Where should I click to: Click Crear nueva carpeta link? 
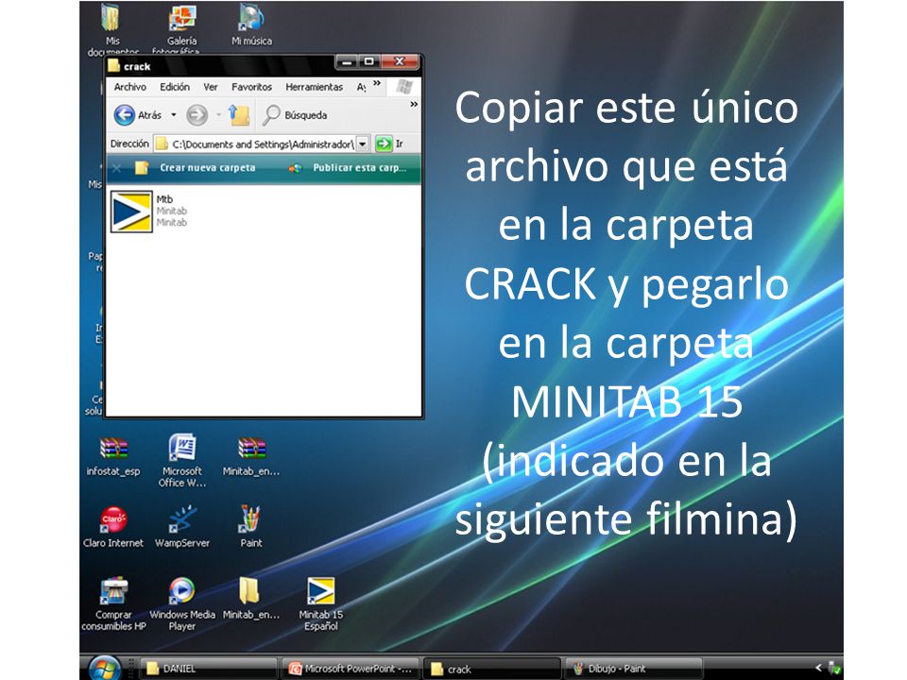click(x=196, y=168)
